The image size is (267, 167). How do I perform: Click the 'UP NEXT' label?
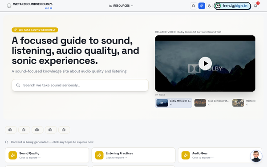click(160, 95)
